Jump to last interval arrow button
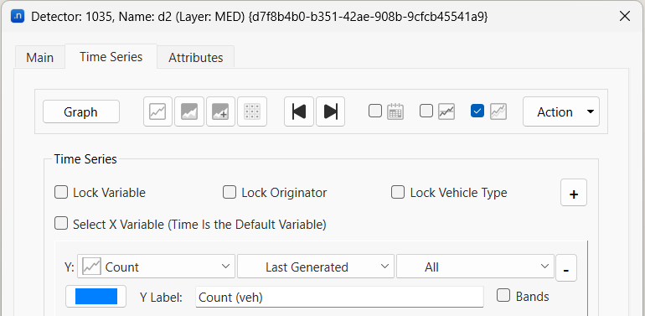This screenshot has height=316, width=645. tap(330, 111)
